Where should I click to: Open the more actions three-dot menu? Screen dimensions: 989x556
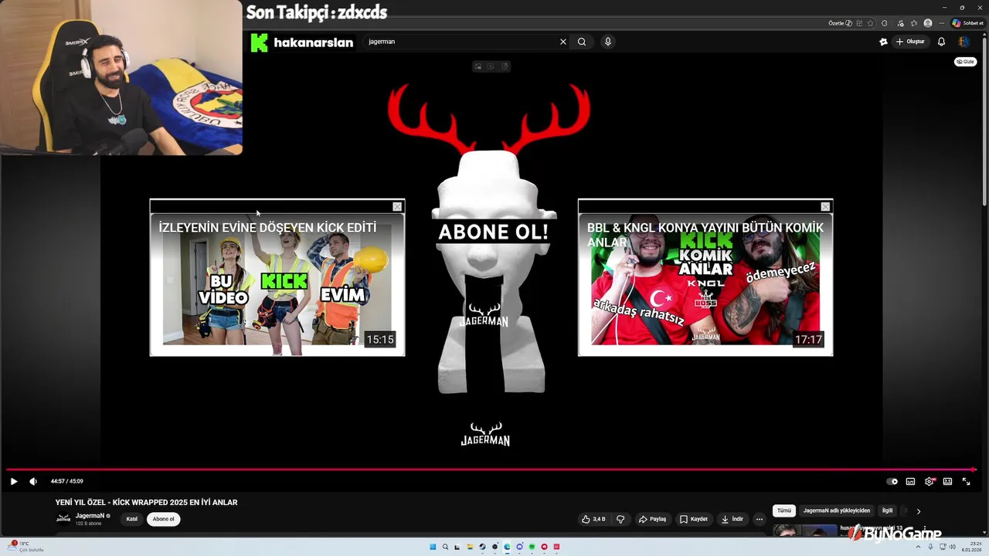point(760,519)
